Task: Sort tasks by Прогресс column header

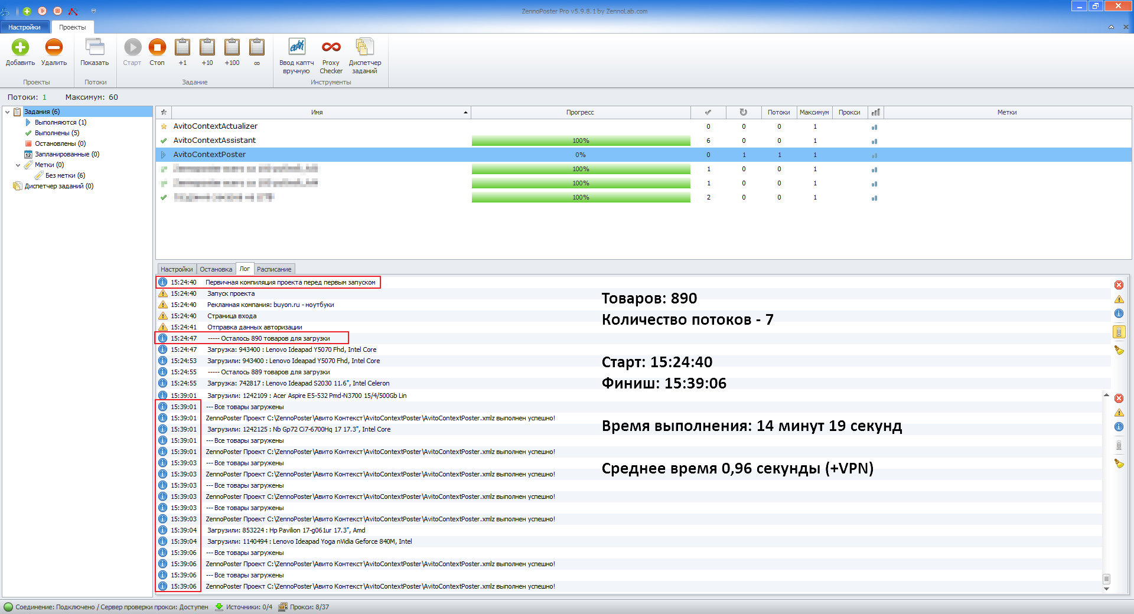Action: [580, 112]
